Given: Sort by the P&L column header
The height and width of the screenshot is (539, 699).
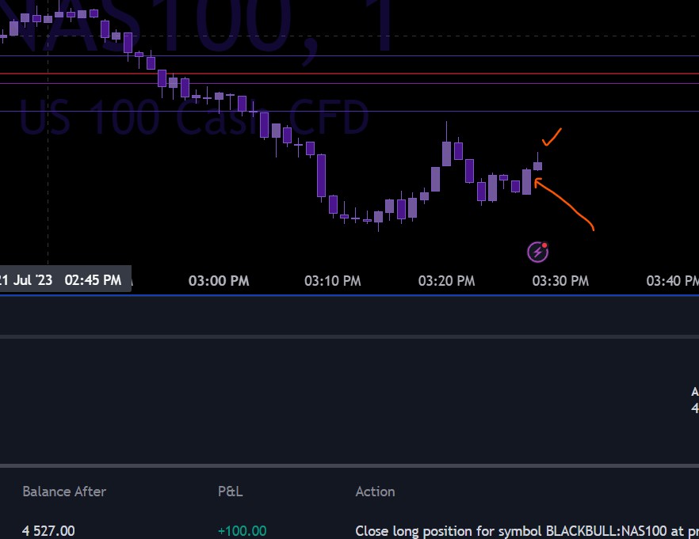Looking at the screenshot, I should click(230, 492).
